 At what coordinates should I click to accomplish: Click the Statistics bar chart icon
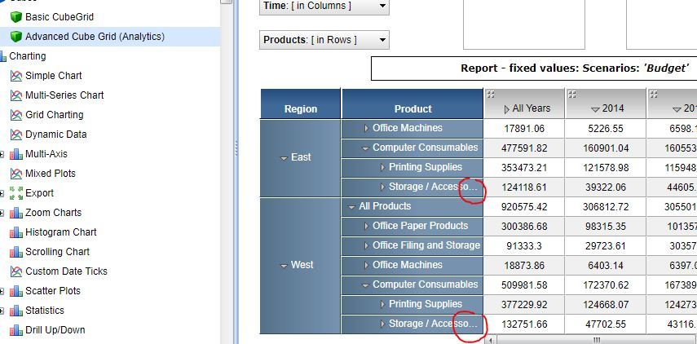pos(16,311)
